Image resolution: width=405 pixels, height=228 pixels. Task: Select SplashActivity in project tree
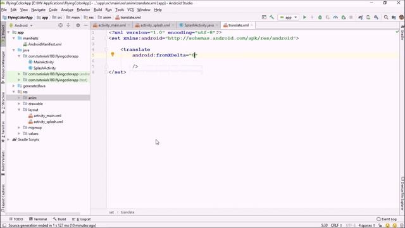click(44, 68)
